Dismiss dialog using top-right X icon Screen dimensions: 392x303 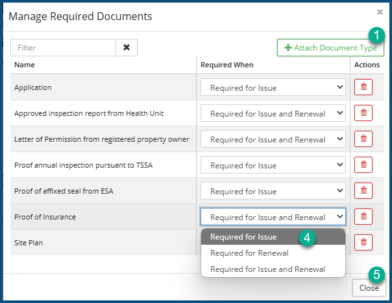[x=380, y=12]
